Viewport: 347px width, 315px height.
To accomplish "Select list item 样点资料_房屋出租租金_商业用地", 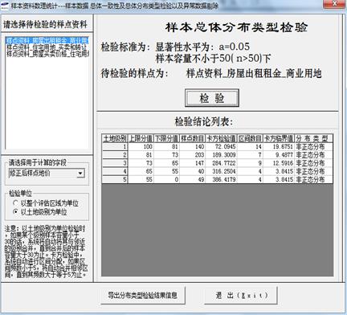I will coord(47,41).
